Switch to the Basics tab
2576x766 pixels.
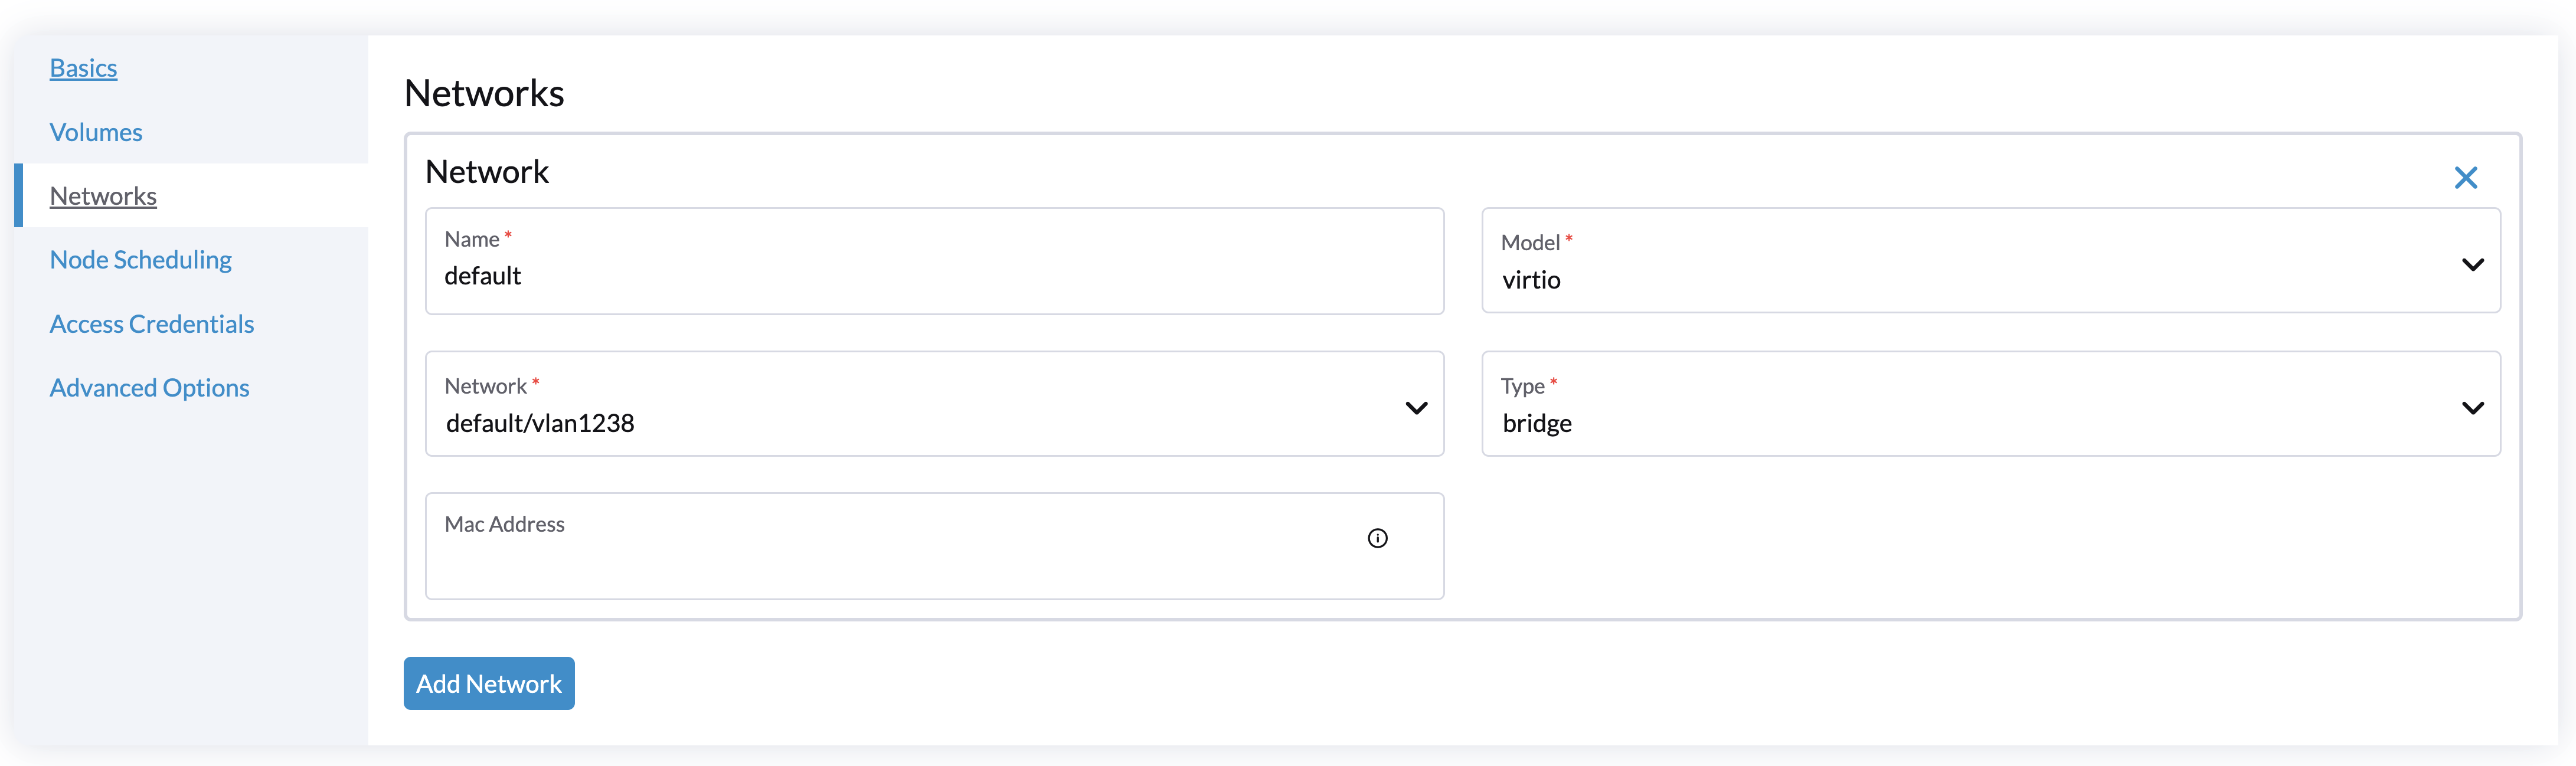(83, 68)
